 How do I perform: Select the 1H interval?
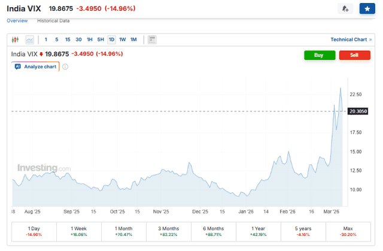pyautogui.click(x=90, y=40)
